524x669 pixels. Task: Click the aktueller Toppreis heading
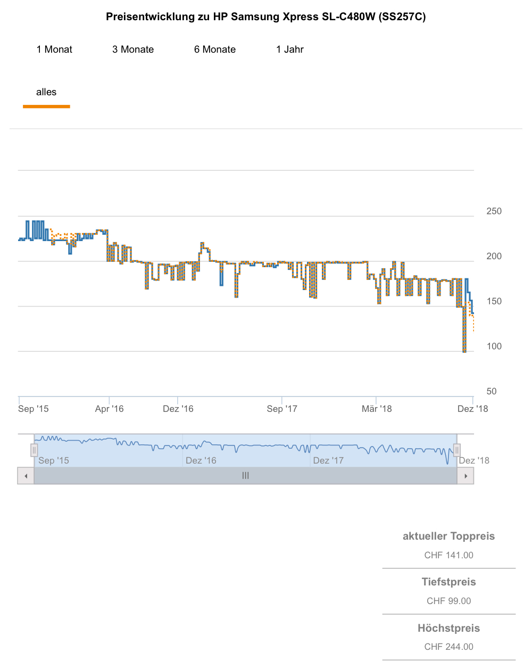448,536
